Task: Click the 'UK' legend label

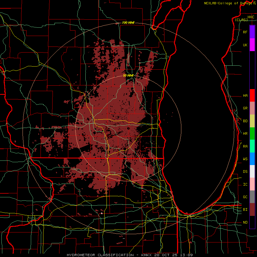Action: [x=245, y=45]
